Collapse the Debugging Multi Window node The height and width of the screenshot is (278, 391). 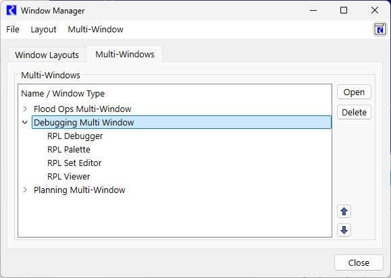coord(25,122)
